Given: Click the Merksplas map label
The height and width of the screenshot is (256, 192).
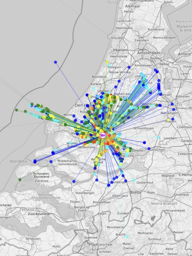Looking at the screenshot, I should point(145,233).
